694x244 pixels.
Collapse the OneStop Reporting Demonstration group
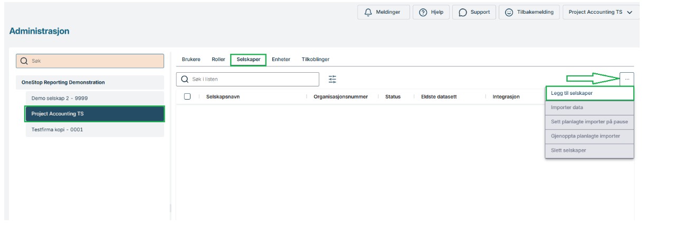(x=63, y=82)
